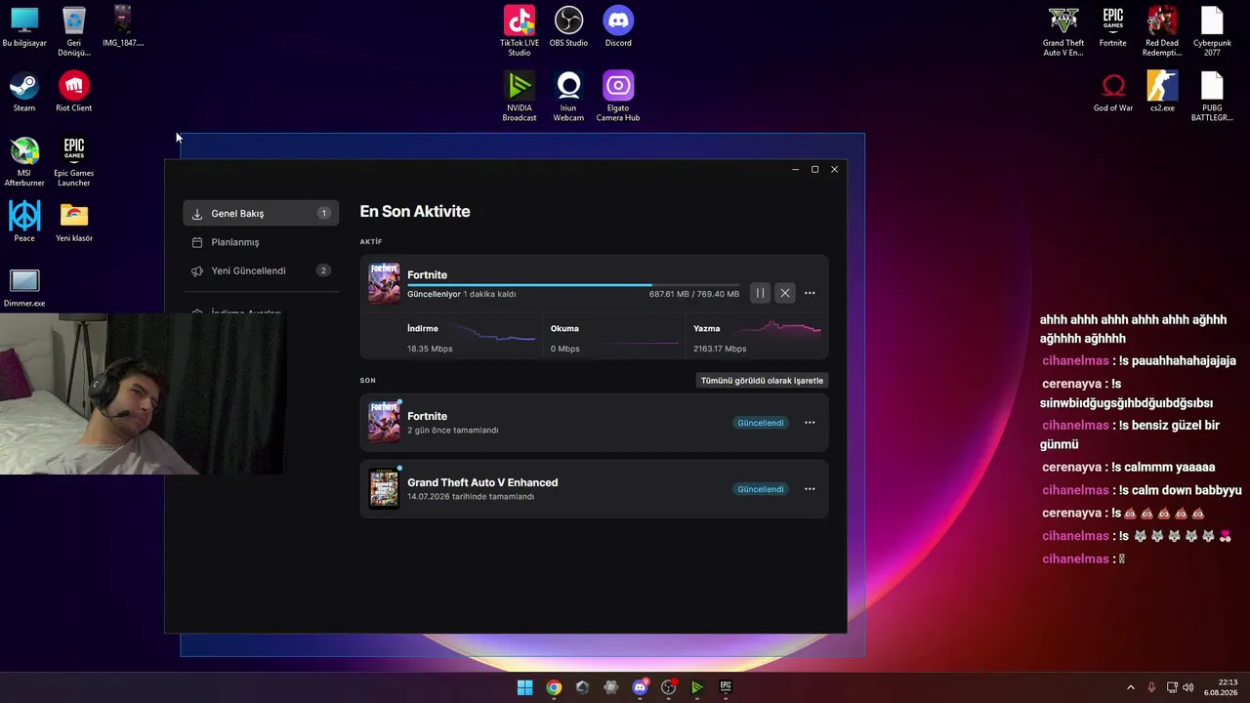This screenshot has width=1250, height=703.
Task: Expand the system tray hidden icons chevron
Action: (x=1131, y=687)
